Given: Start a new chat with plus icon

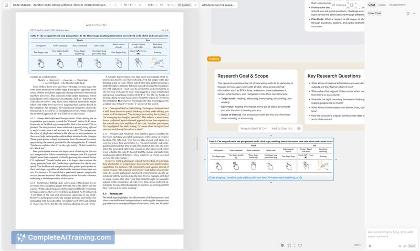Looking at the screenshot, I should point(414,13).
